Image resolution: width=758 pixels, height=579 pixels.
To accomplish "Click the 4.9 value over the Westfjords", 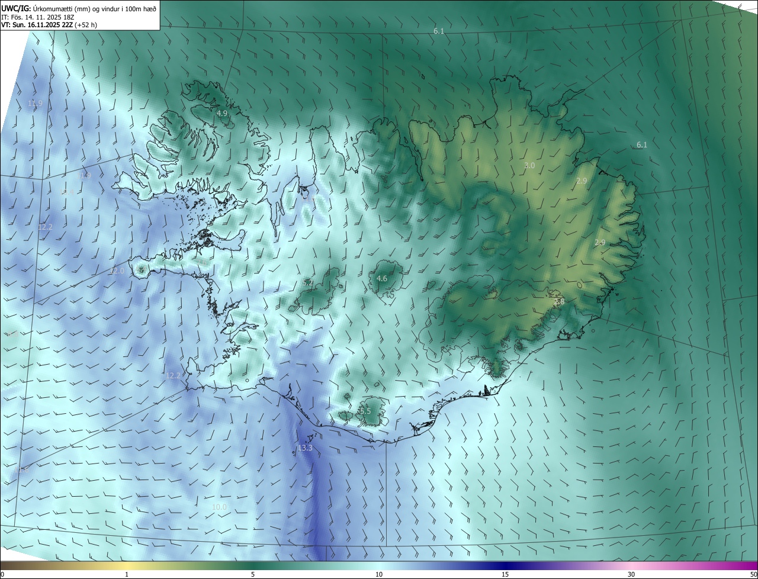I will coord(222,113).
